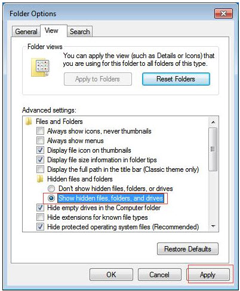Click the Folder views icon
This screenshot has width=240, height=291.
[40, 68]
